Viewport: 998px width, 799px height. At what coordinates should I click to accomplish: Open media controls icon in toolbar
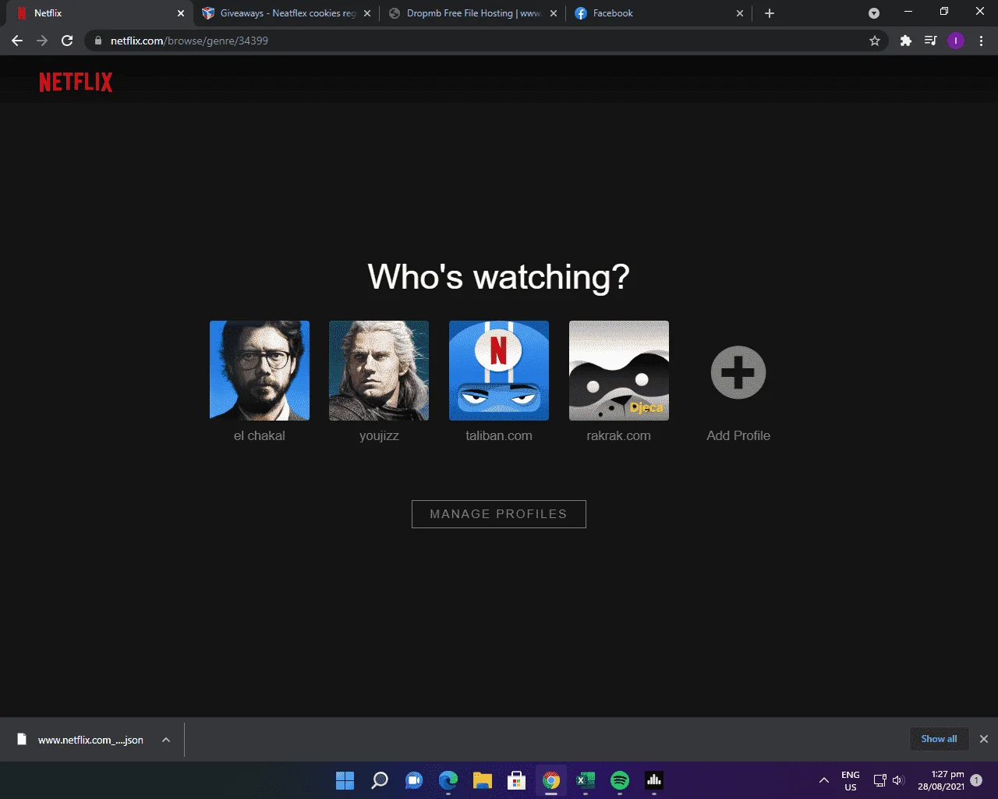coord(931,41)
